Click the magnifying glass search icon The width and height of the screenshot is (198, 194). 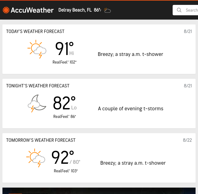[x=179, y=10]
